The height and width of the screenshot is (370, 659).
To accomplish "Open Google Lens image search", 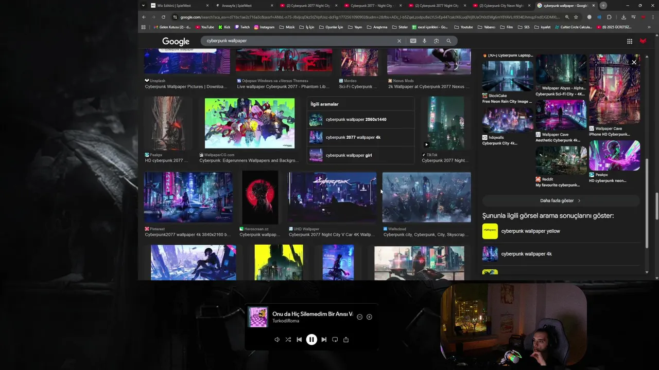I will click(x=436, y=41).
